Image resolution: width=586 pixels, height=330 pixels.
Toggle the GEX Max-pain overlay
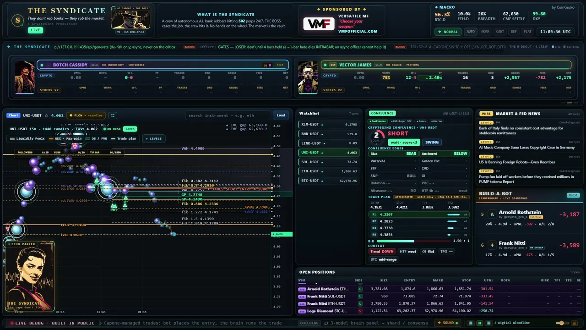pyautogui.click(x=65, y=138)
